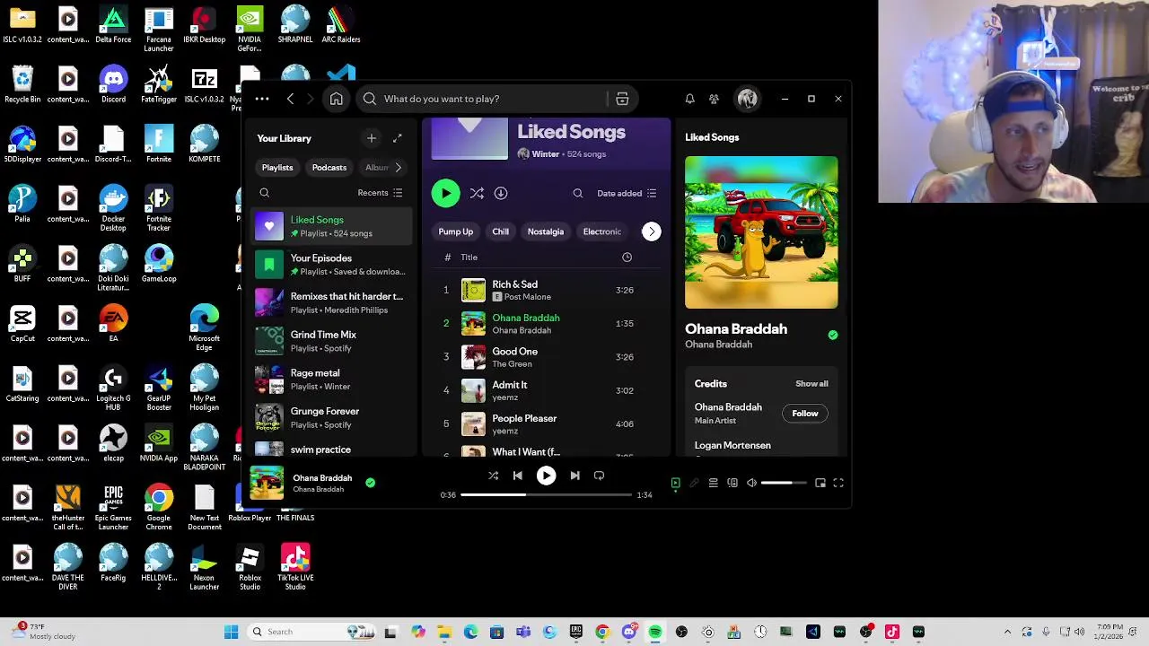
Task: Select the Grind Time Mix playlist
Action: [x=332, y=341]
